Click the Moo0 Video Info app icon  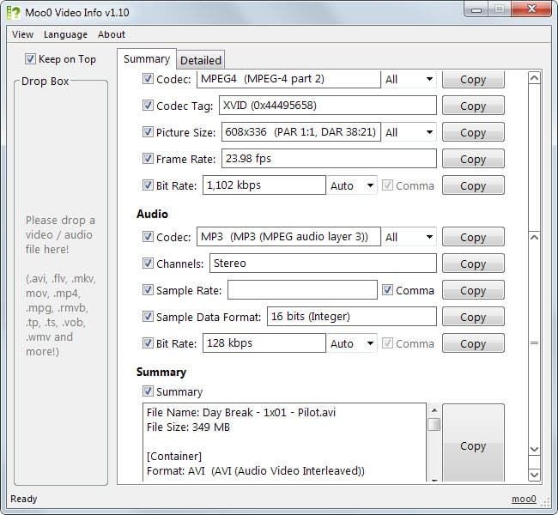coord(13,13)
